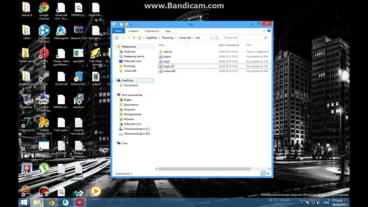This screenshot has width=368, height=207.
Task: Expand the OneDrive tree node
Action: (x=116, y=80)
